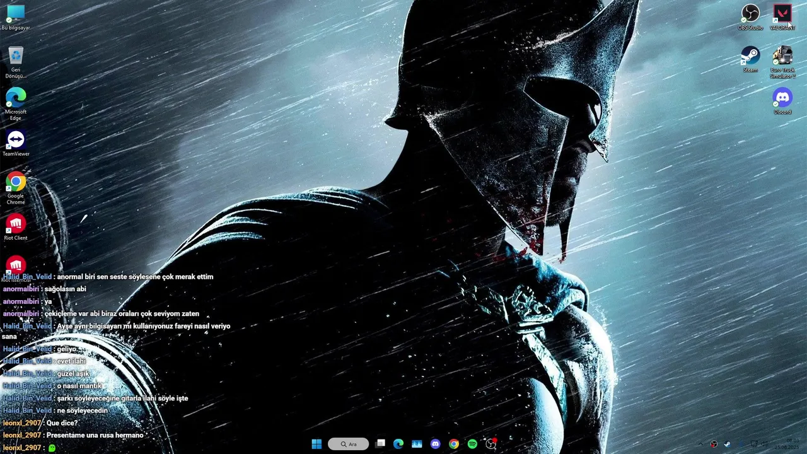Select the Riot Client desktop shortcut
Viewport: 807px width, 454px height.
pos(16,227)
